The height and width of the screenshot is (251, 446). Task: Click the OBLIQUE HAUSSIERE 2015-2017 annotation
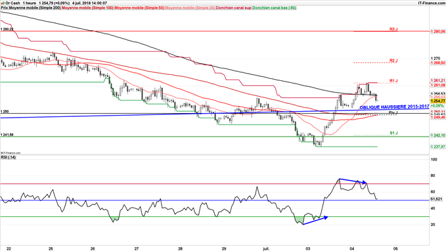click(394, 107)
